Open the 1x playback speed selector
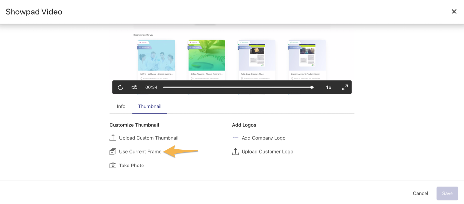This screenshot has height=204, width=464. pos(328,87)
